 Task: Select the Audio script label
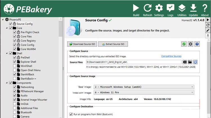(x=24, y=95)
